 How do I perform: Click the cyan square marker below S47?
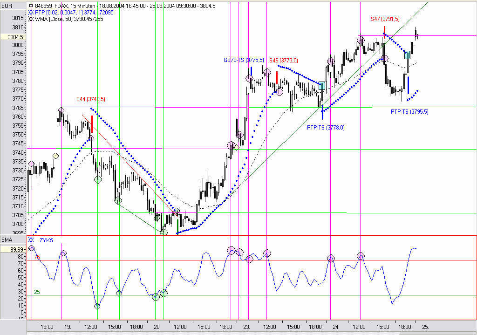407,55
